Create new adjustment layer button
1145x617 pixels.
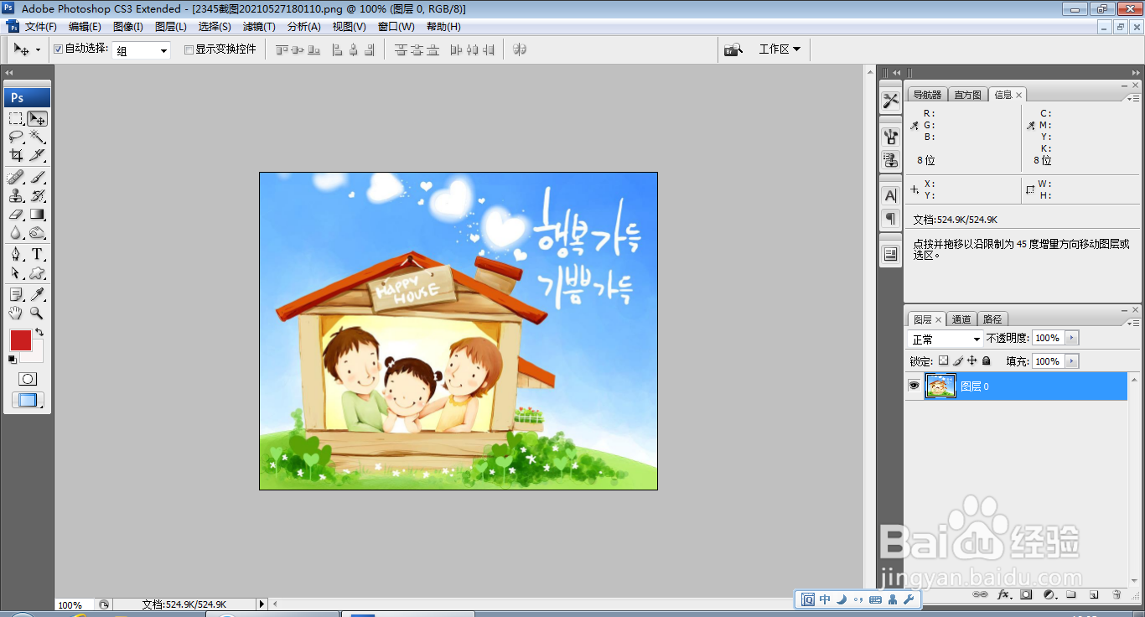pos(1049,594)
